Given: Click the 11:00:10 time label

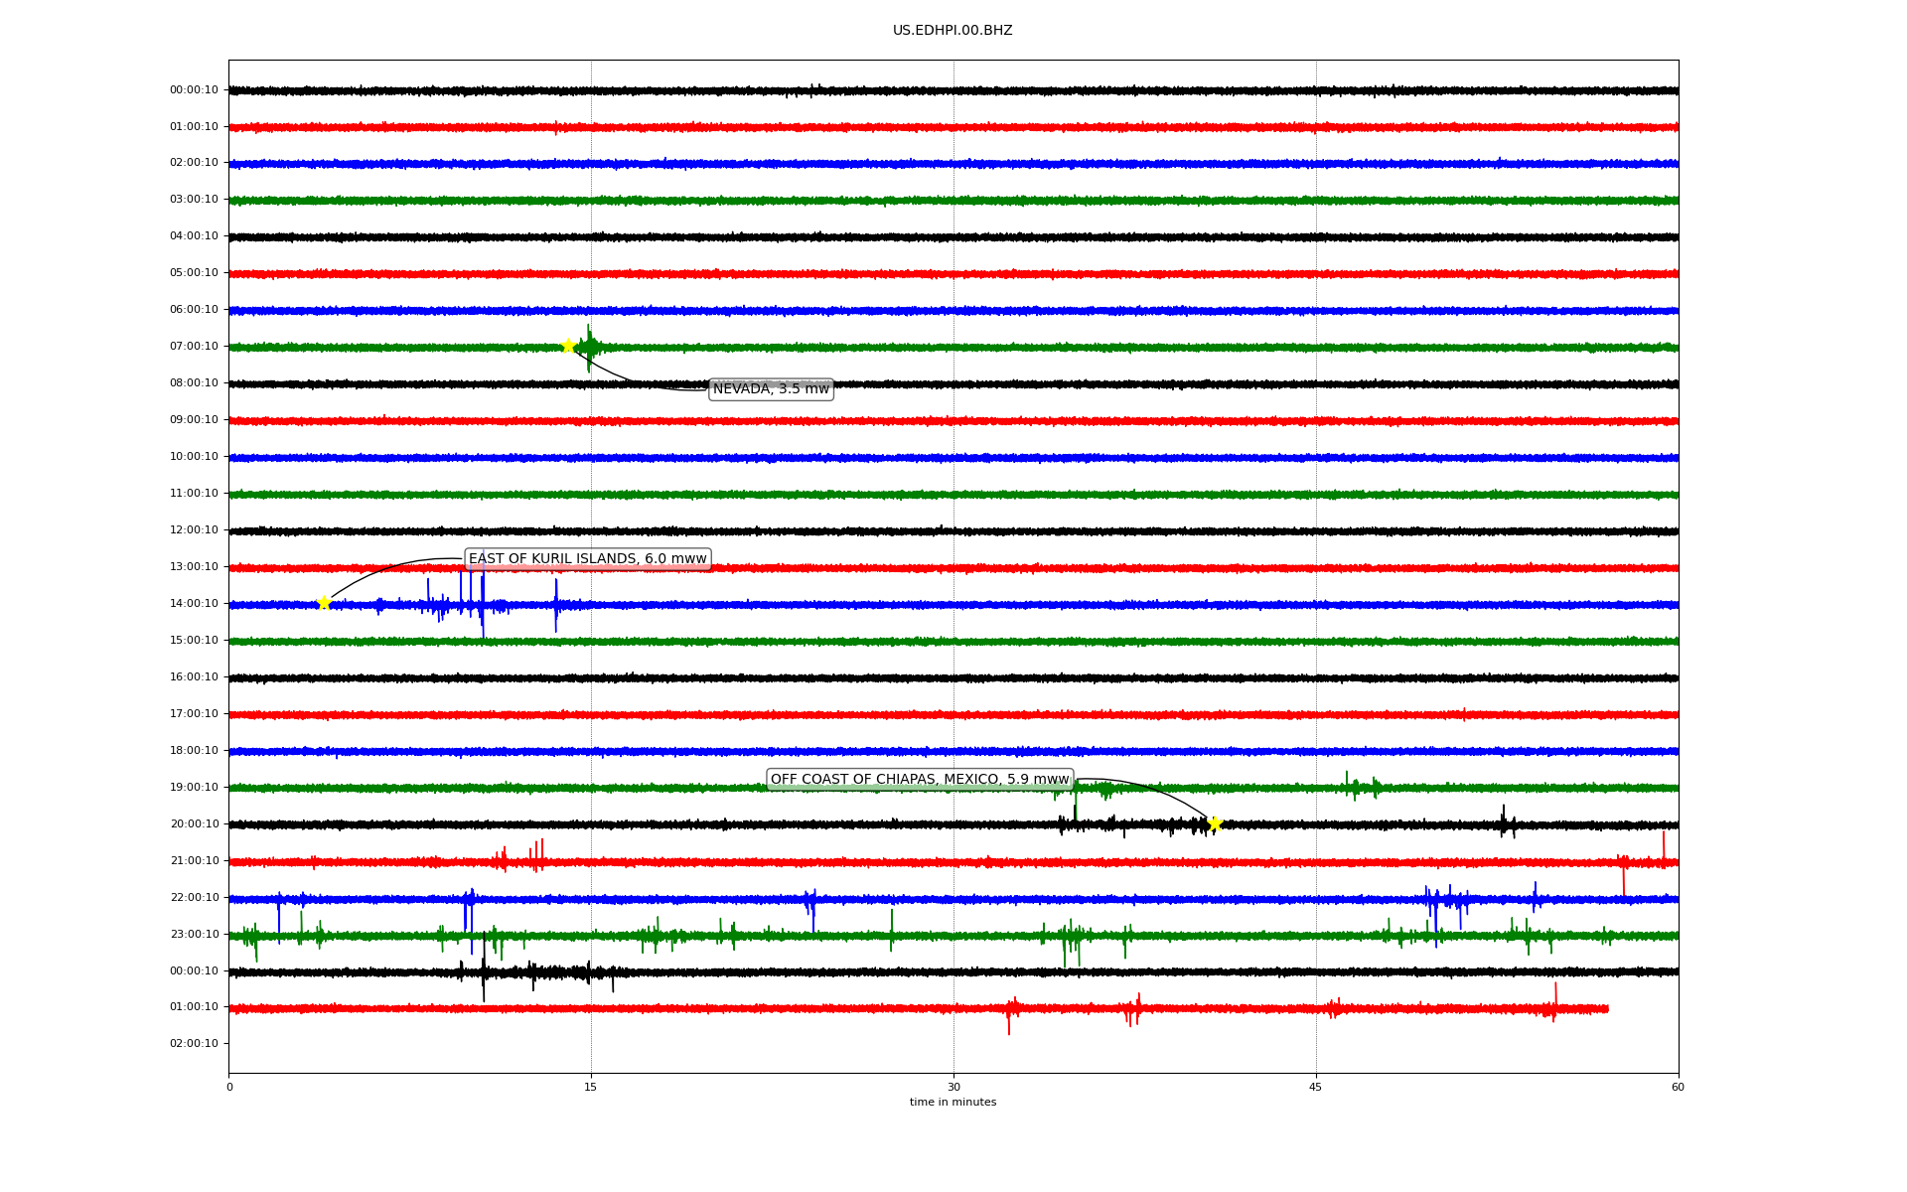Looking at the screenshot, I should pyautogui.click(x=194, y=494).
